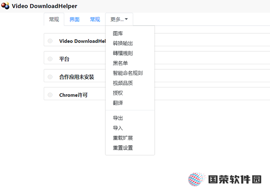Switch to the first 常规 tab
Viewport: 270px width, 191px height.
tap(54, 19)
